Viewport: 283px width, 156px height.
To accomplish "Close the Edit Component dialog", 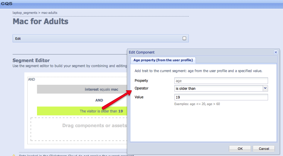I will (276, 52).
